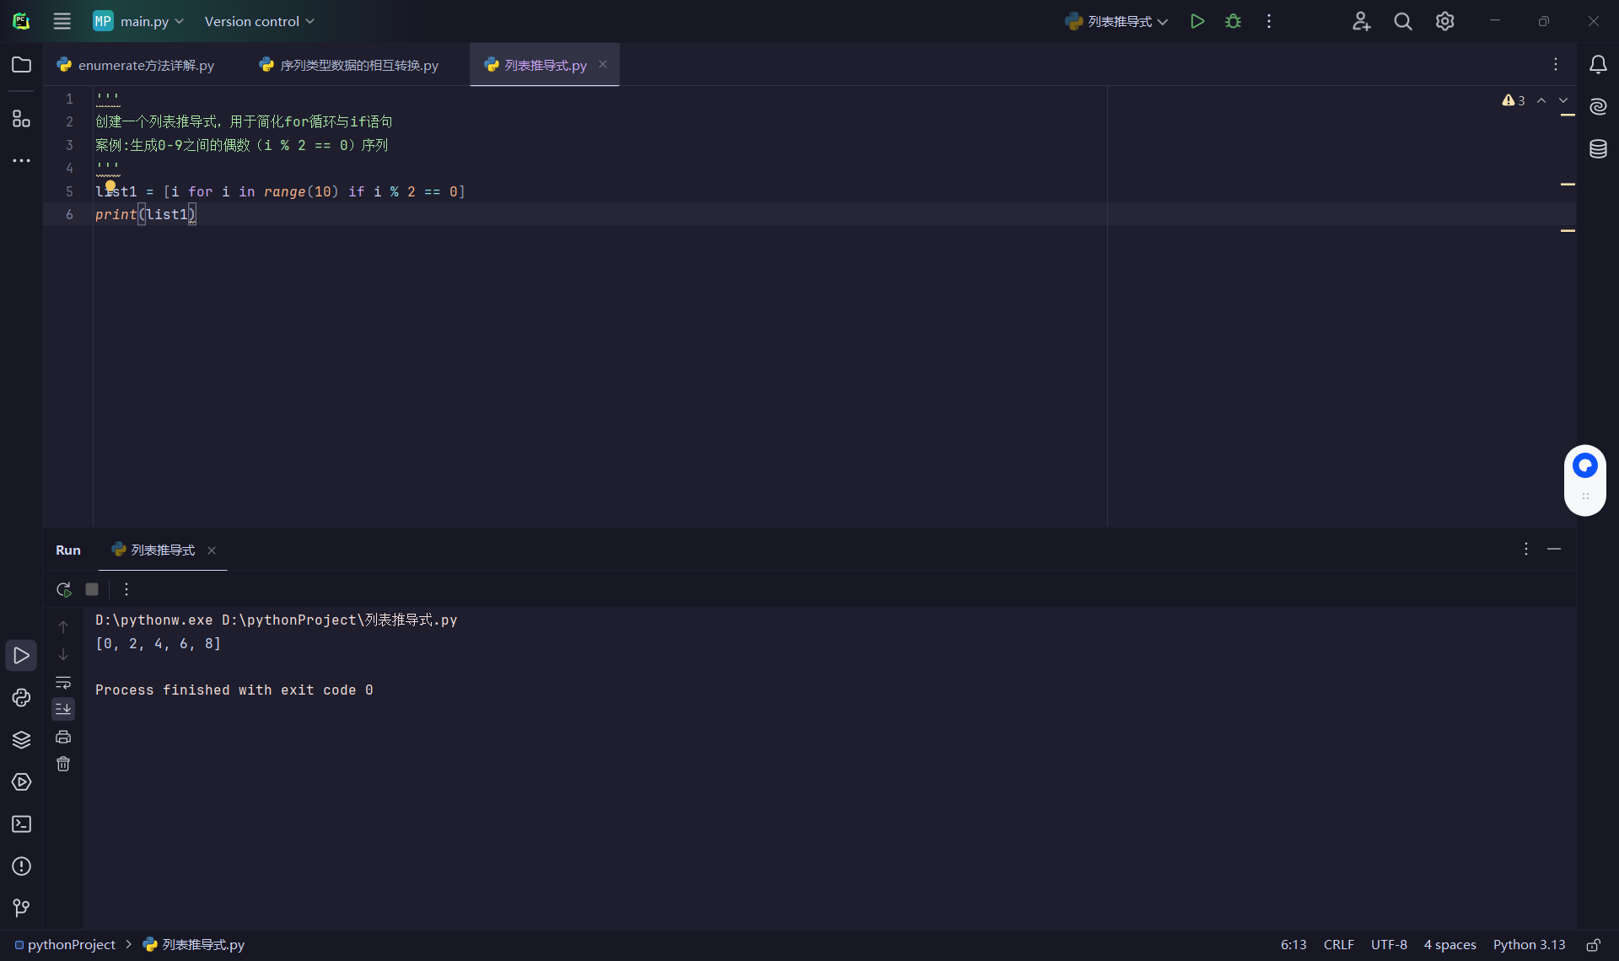This screenshot has height=961, width=1619.
Task: Toggle read-only lock in status bar
Action: (x=1593, y=945)
